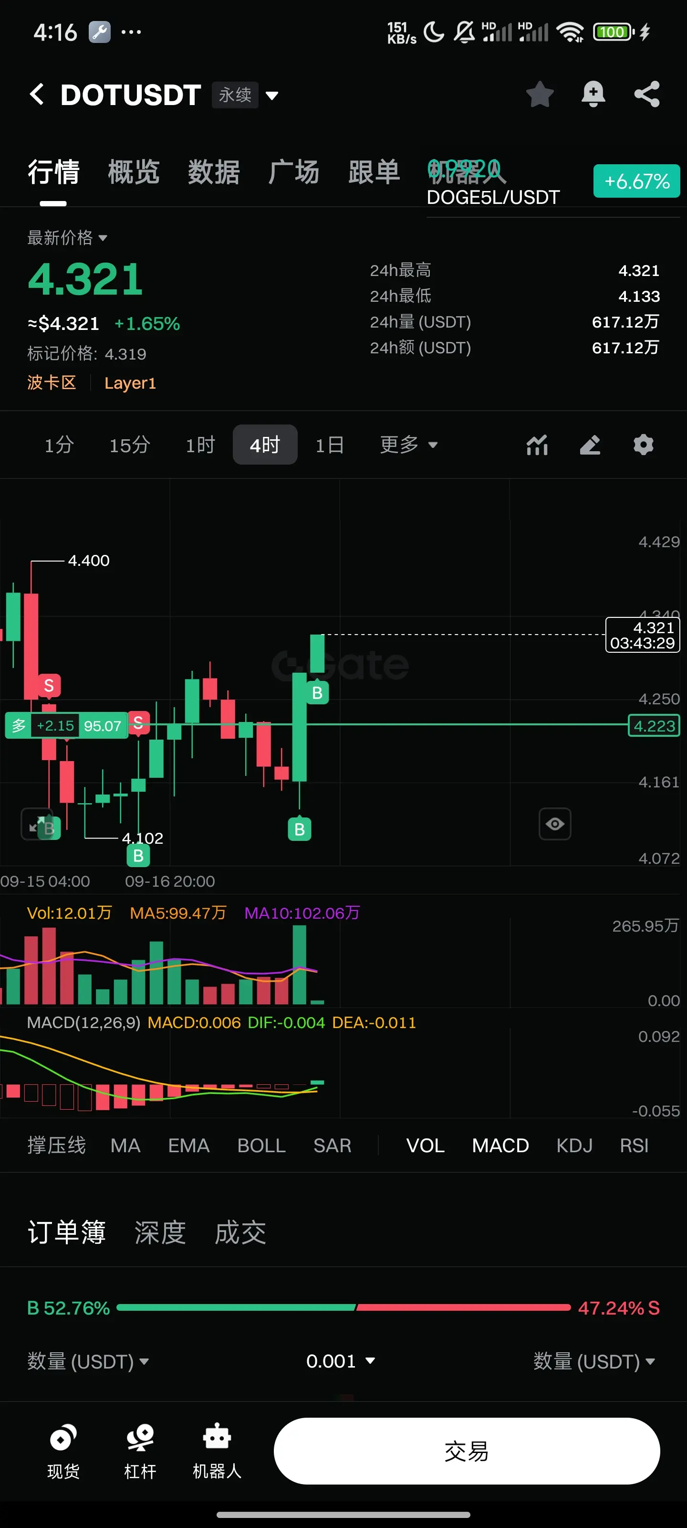Select the 4时 timeframe
The width and height of the screenshot is (687, 1528).
265,445
